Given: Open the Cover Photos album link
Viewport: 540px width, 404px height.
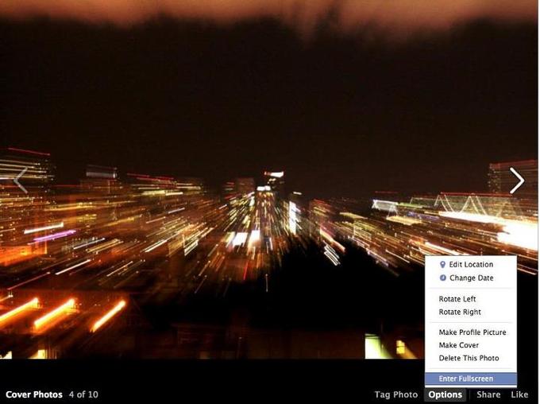Looking at the screenshot, I should [34, 394].
